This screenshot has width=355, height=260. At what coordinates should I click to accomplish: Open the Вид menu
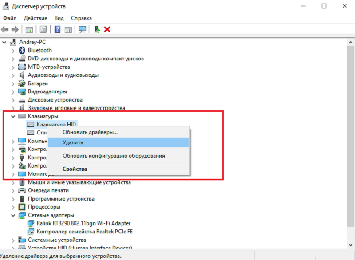point(59,18)
